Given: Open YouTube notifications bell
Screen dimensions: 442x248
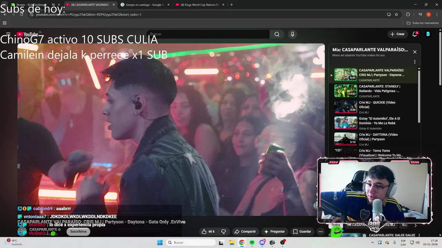Looking at the screenshot, I should click(x=415, y=34).
